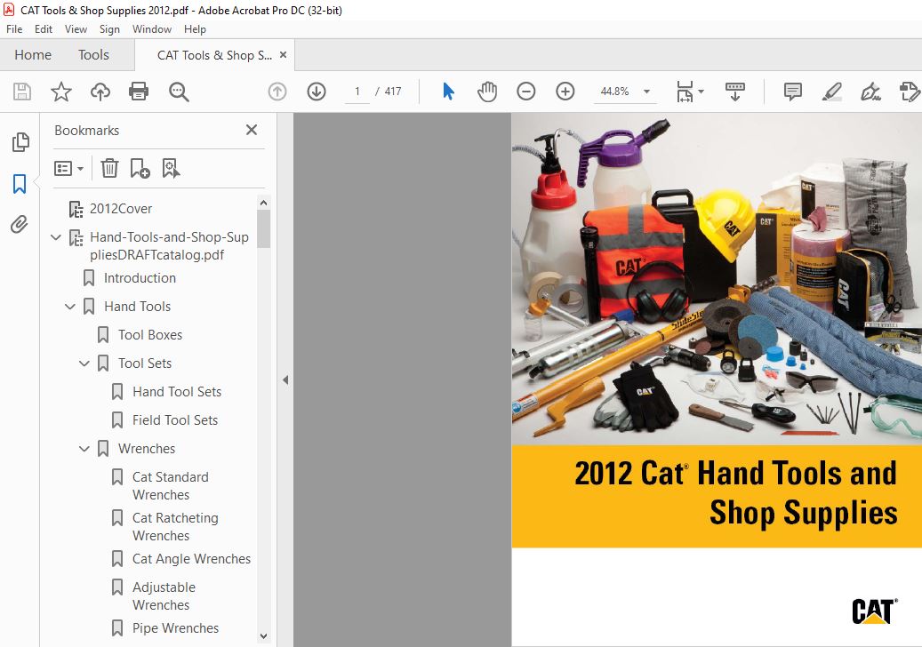Enable scrolling read mode icon
The image size is (922, 647).
(735, 92)
